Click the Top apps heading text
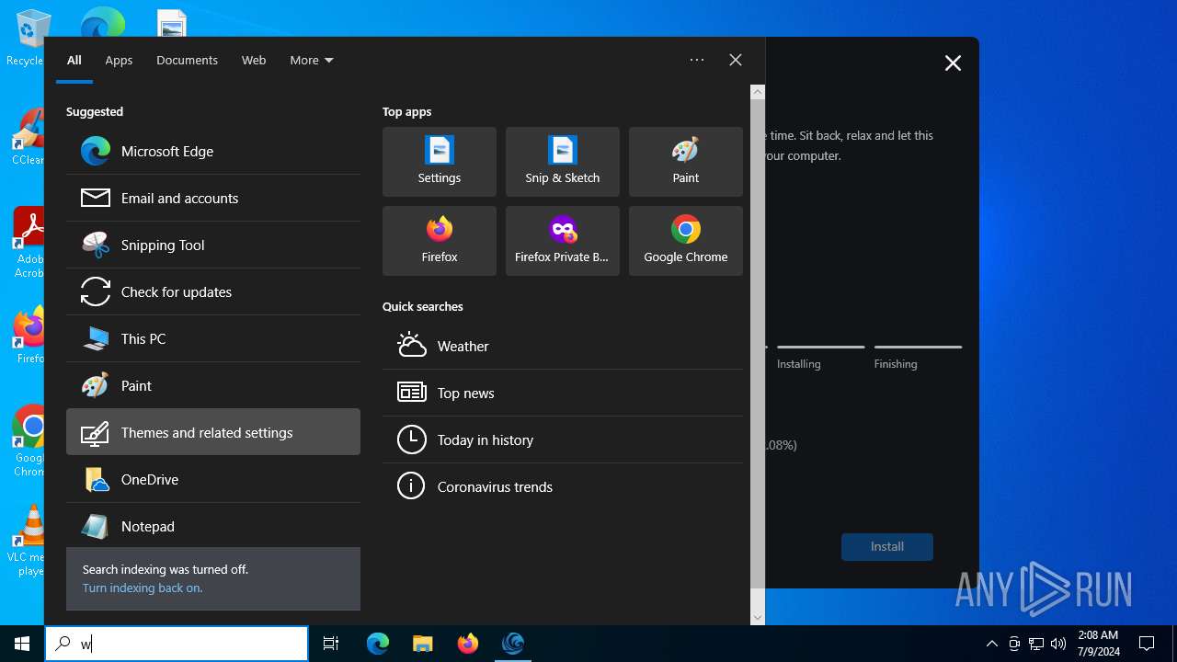Image resolution: width=1177 pixels, height=662 pixels. [x=406, y=111]
